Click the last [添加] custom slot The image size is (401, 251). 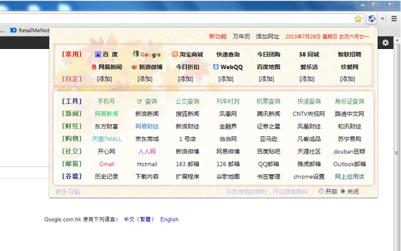point(347,79)
